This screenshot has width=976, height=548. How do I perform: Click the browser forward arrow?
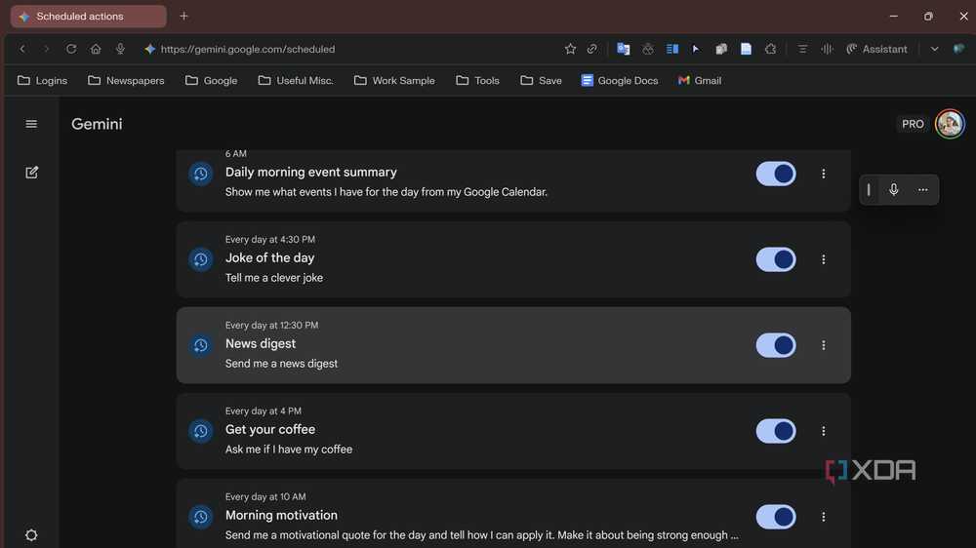pyautogui.click(x=46, y=49)
